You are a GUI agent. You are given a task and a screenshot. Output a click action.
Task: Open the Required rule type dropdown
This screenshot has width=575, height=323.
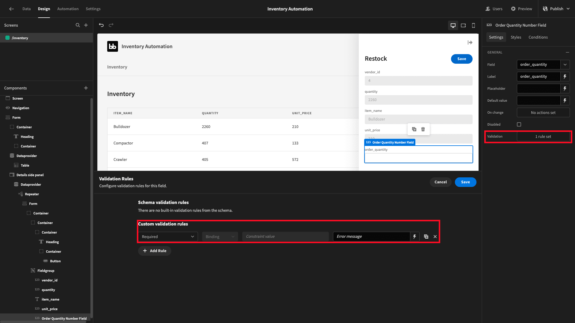pos(168,237)
